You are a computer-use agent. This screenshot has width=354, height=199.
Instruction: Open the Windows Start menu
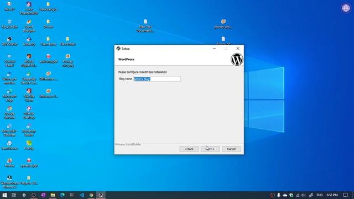(4, 195)
